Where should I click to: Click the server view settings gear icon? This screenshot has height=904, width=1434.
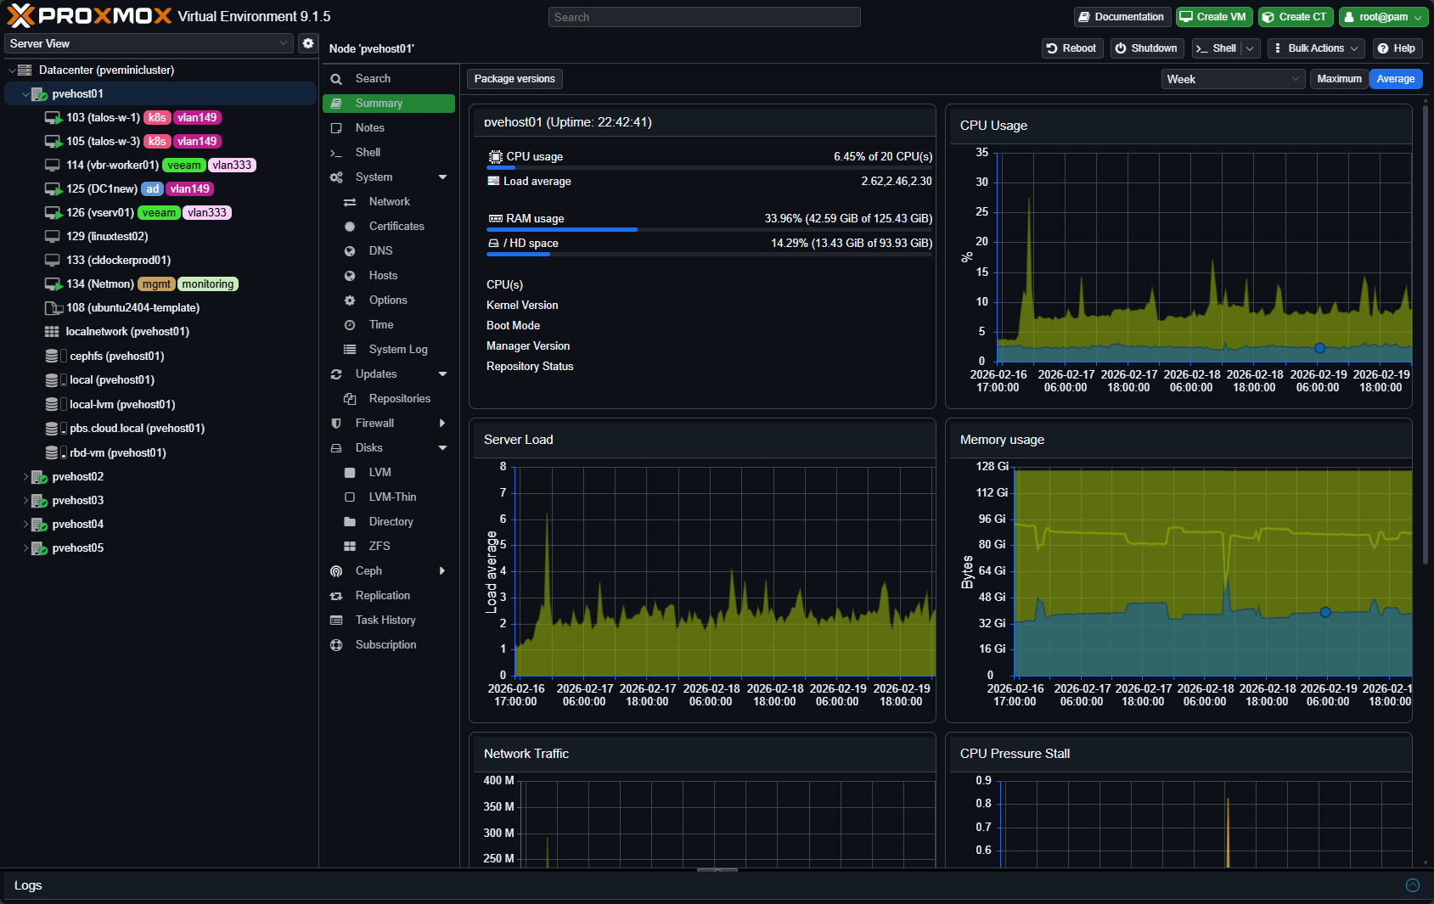tap(308, 43)
